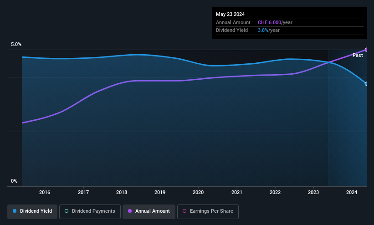Click the 2019 axis label

coord(160,192)
